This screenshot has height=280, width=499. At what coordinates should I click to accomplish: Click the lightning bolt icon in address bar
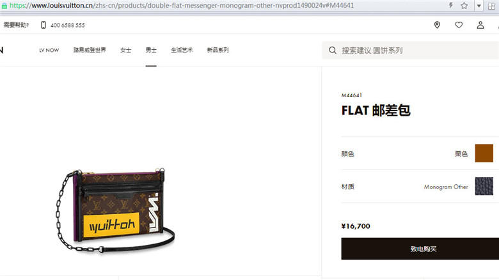(x=450, y=5)
